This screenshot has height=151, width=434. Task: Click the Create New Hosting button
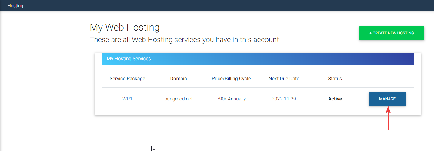392,33
